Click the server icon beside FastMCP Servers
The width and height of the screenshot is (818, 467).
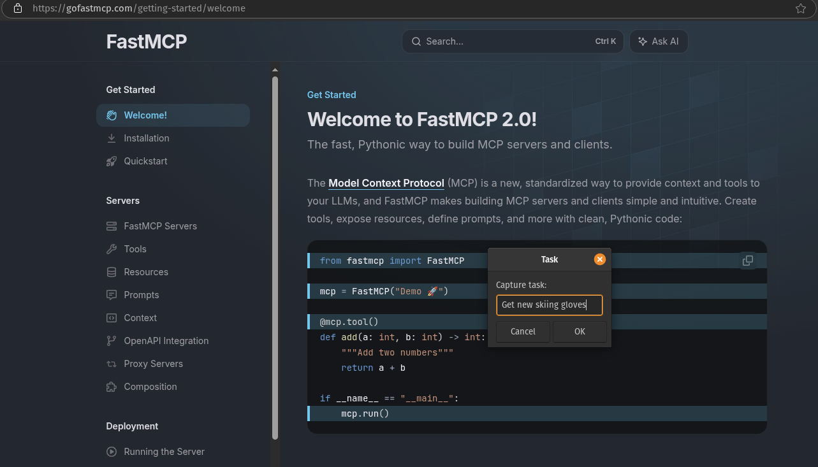(x=112, y=226)
